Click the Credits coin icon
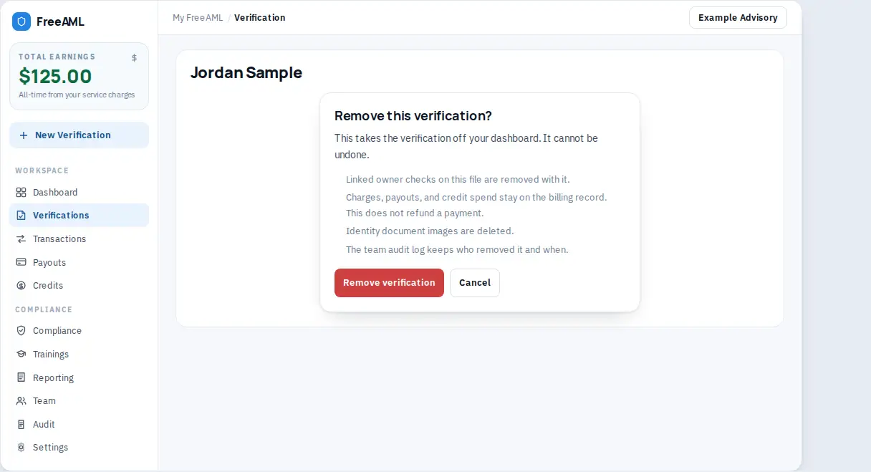 pyautogui.click(x=21, y=286)
